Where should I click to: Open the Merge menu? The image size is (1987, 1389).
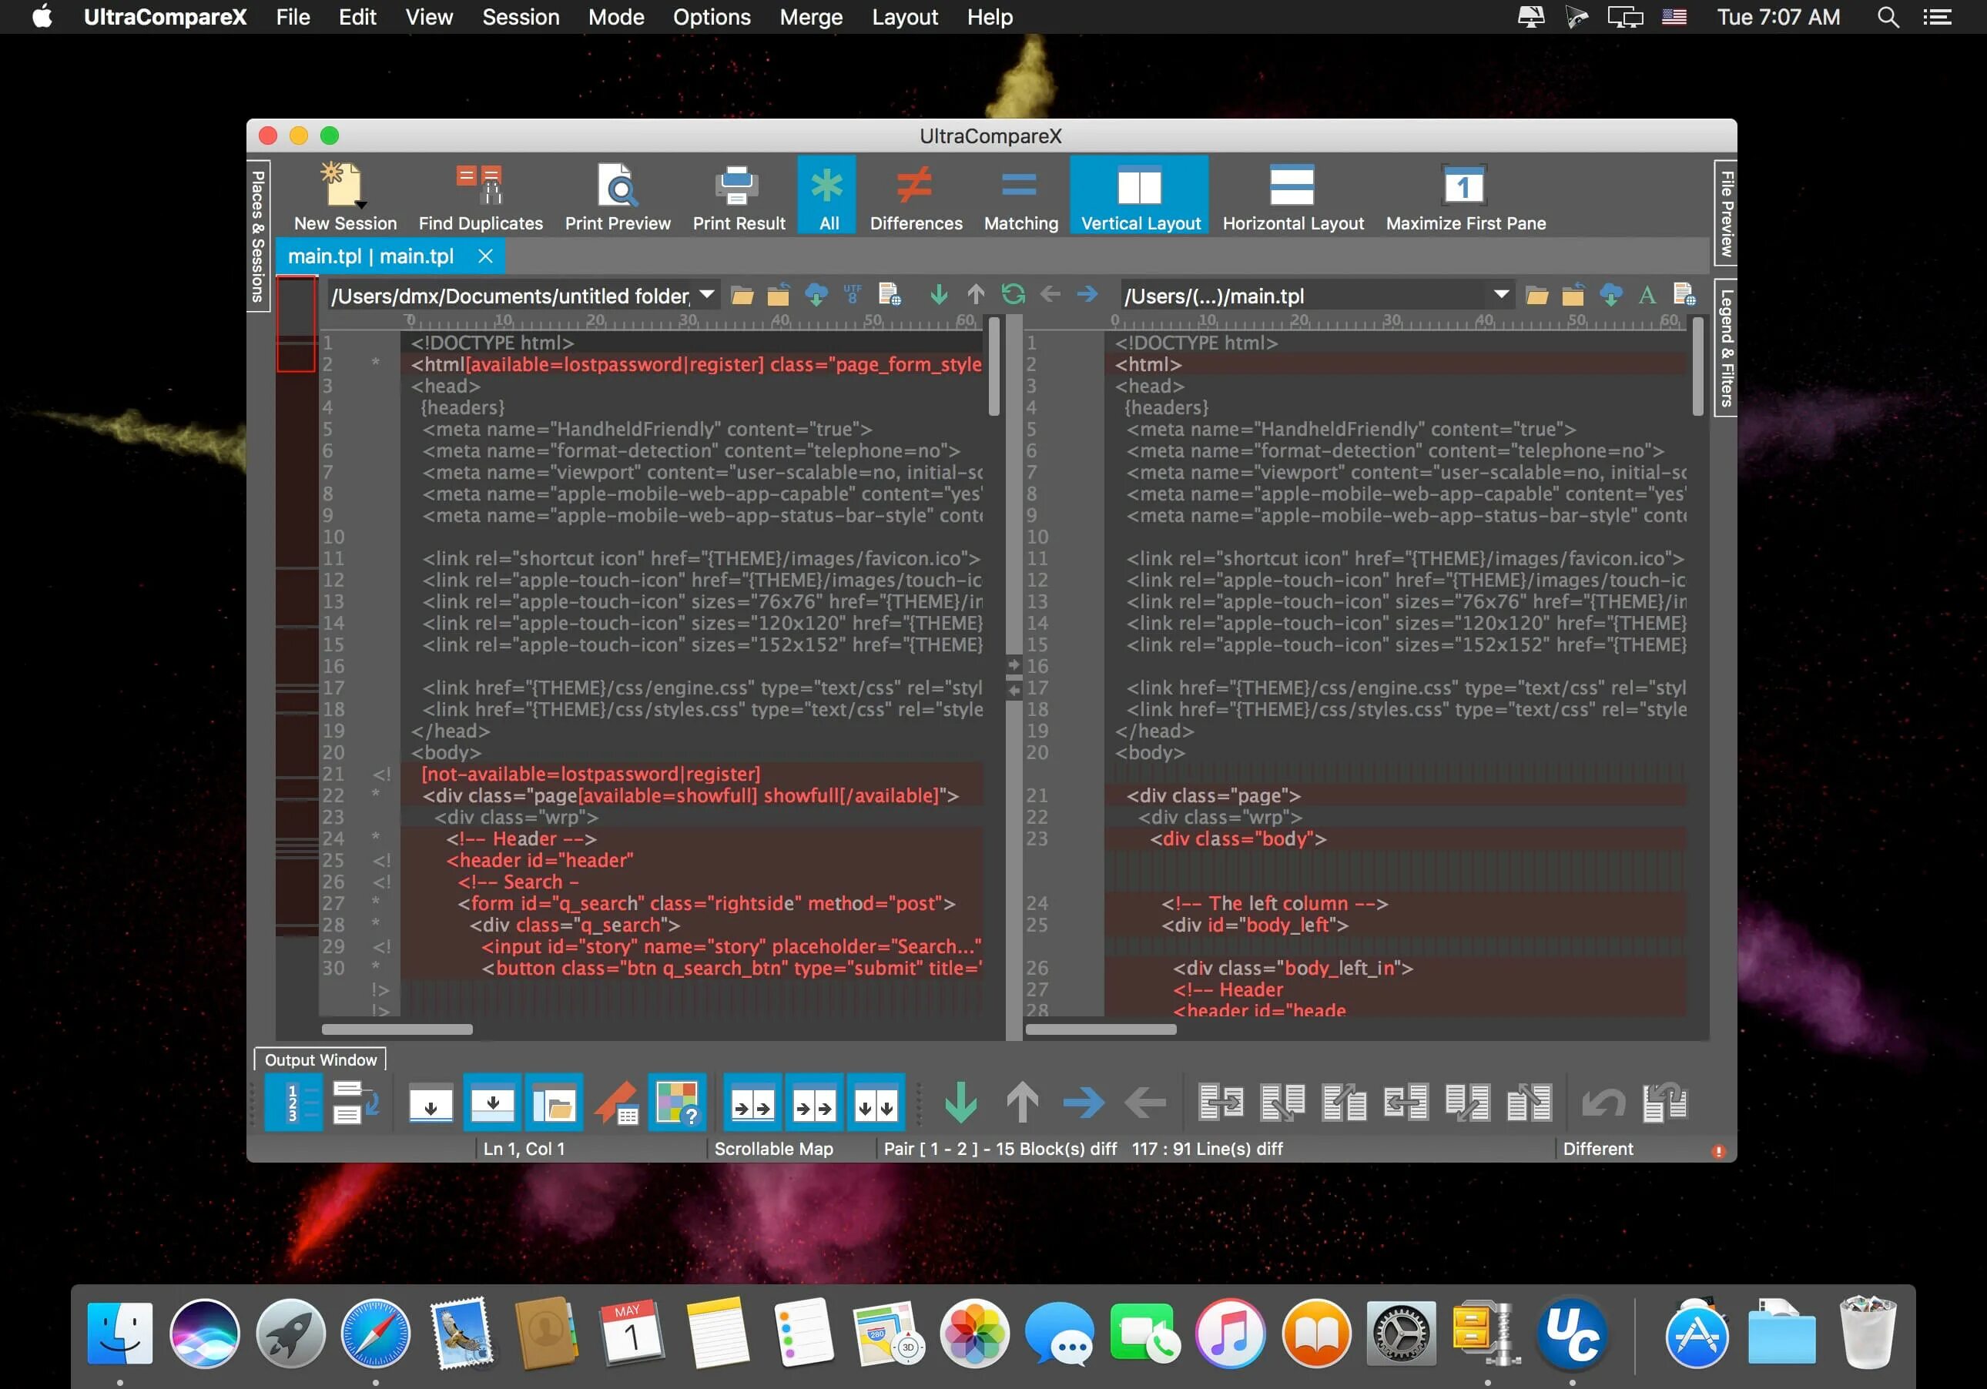point(810,17)
